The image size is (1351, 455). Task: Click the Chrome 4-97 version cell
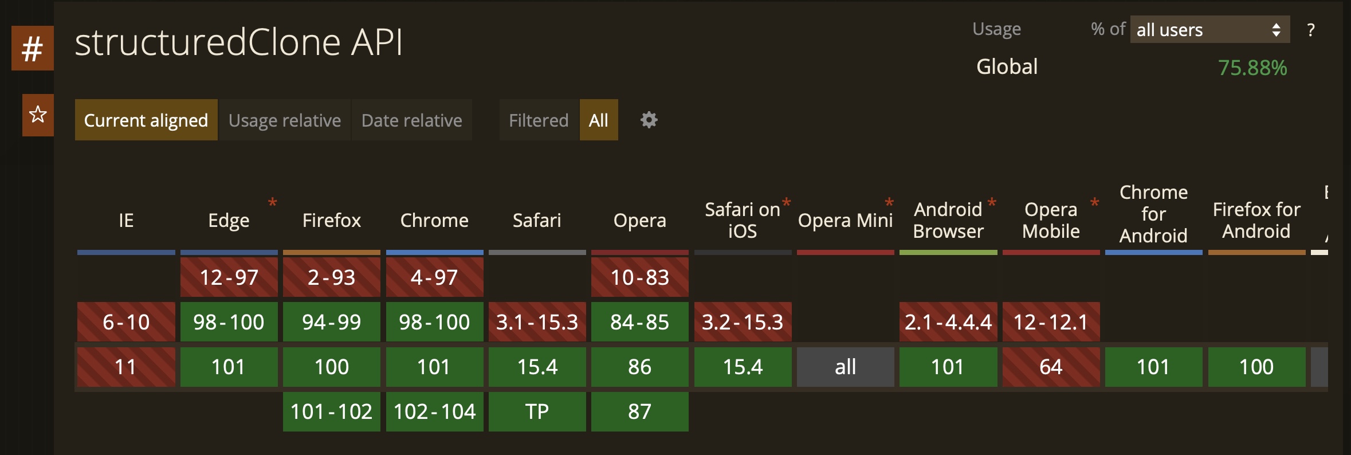click(x=434, y=277)
